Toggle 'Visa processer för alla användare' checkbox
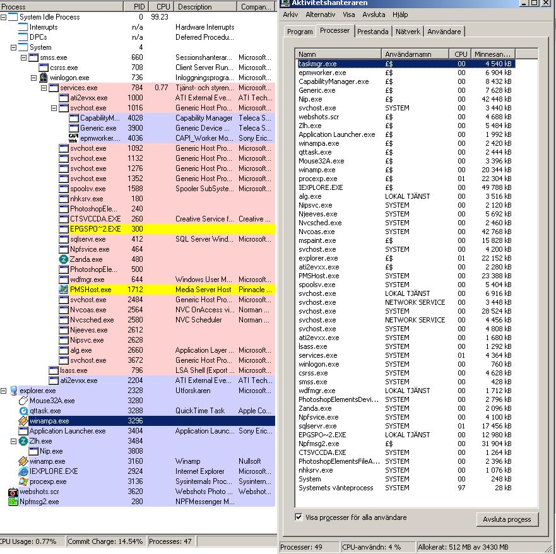Viewport: 556px width, 554px height. point(299,517)
